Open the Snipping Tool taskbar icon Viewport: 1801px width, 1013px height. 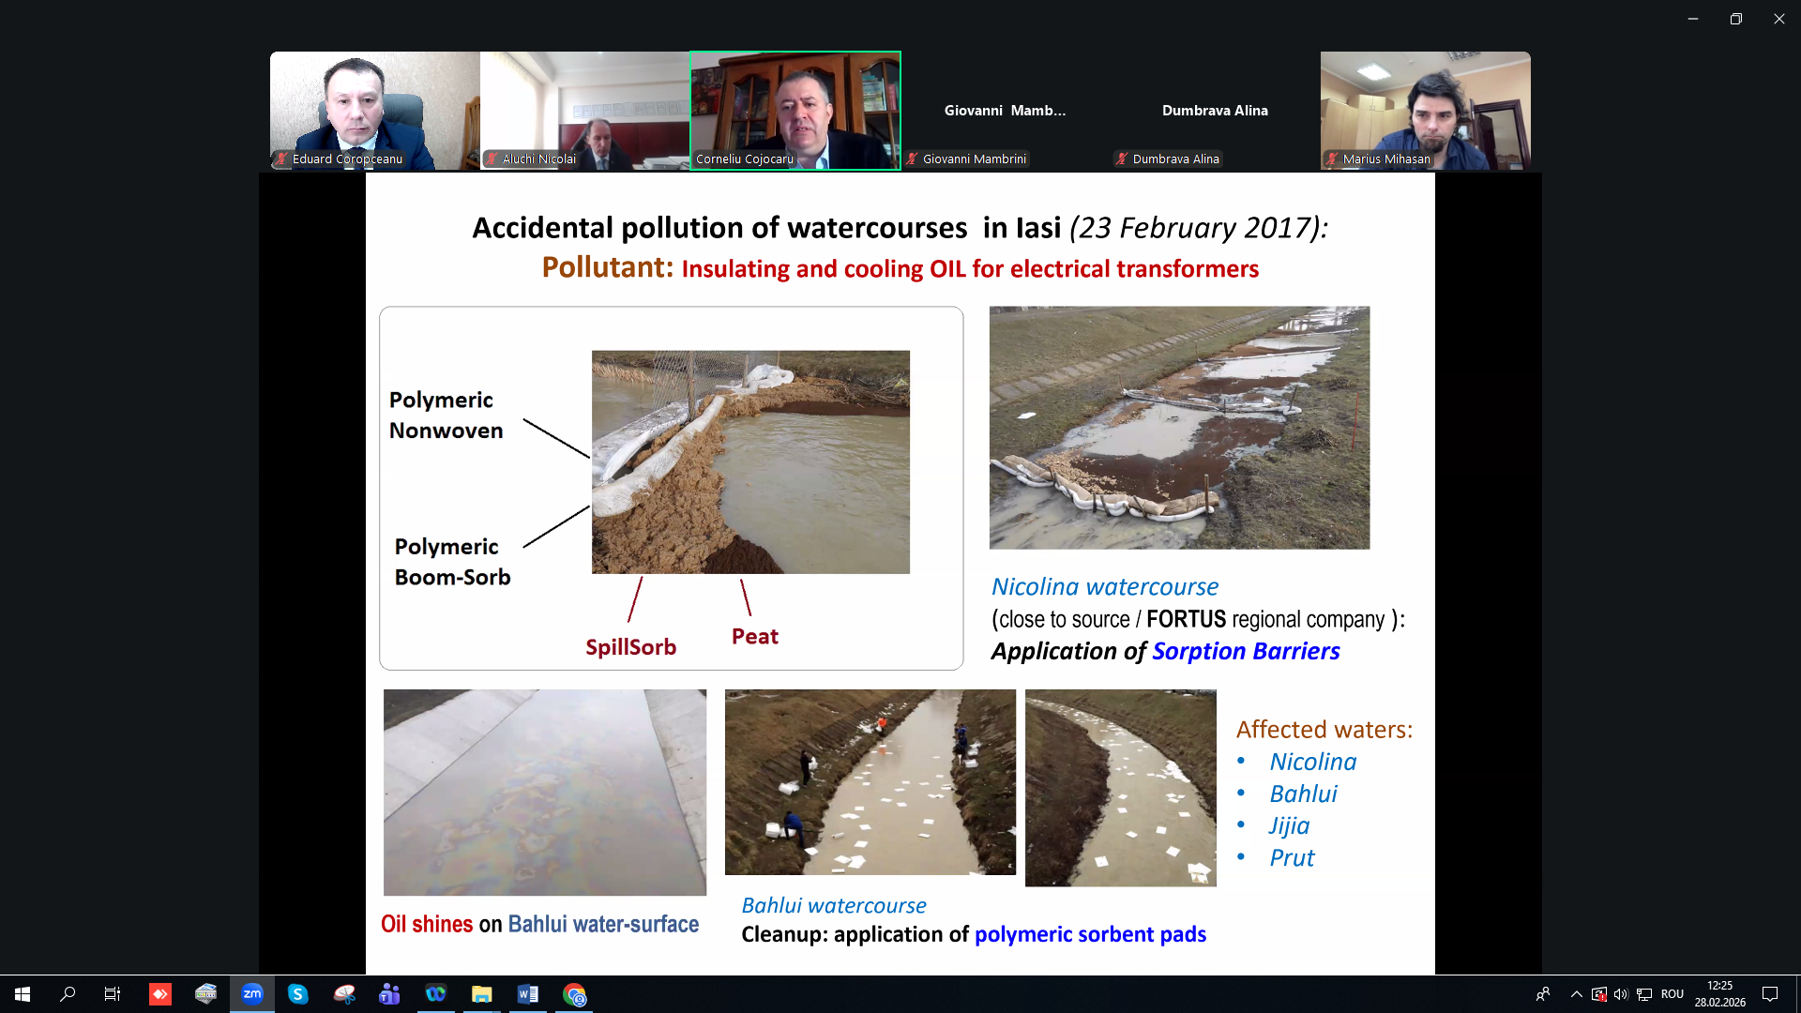coord(344,994)
